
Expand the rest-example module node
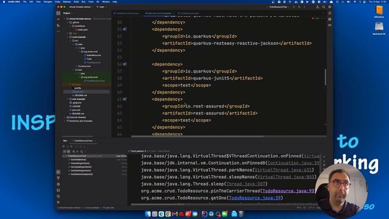pyautogui.click(x=67, y=99)
